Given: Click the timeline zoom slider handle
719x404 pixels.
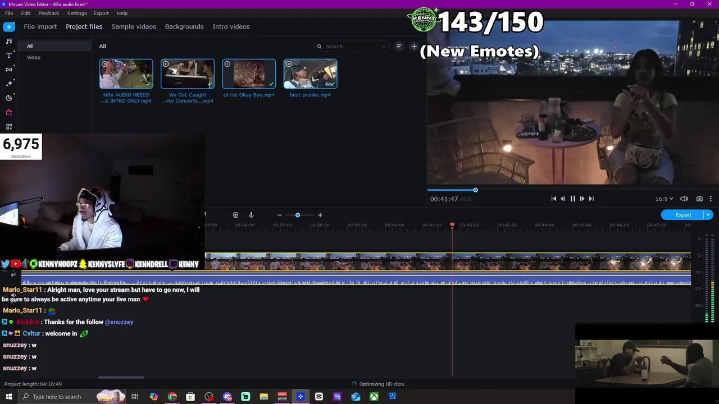Looking at the screenshot, I should pyautogui.click(x=298, y=215).
